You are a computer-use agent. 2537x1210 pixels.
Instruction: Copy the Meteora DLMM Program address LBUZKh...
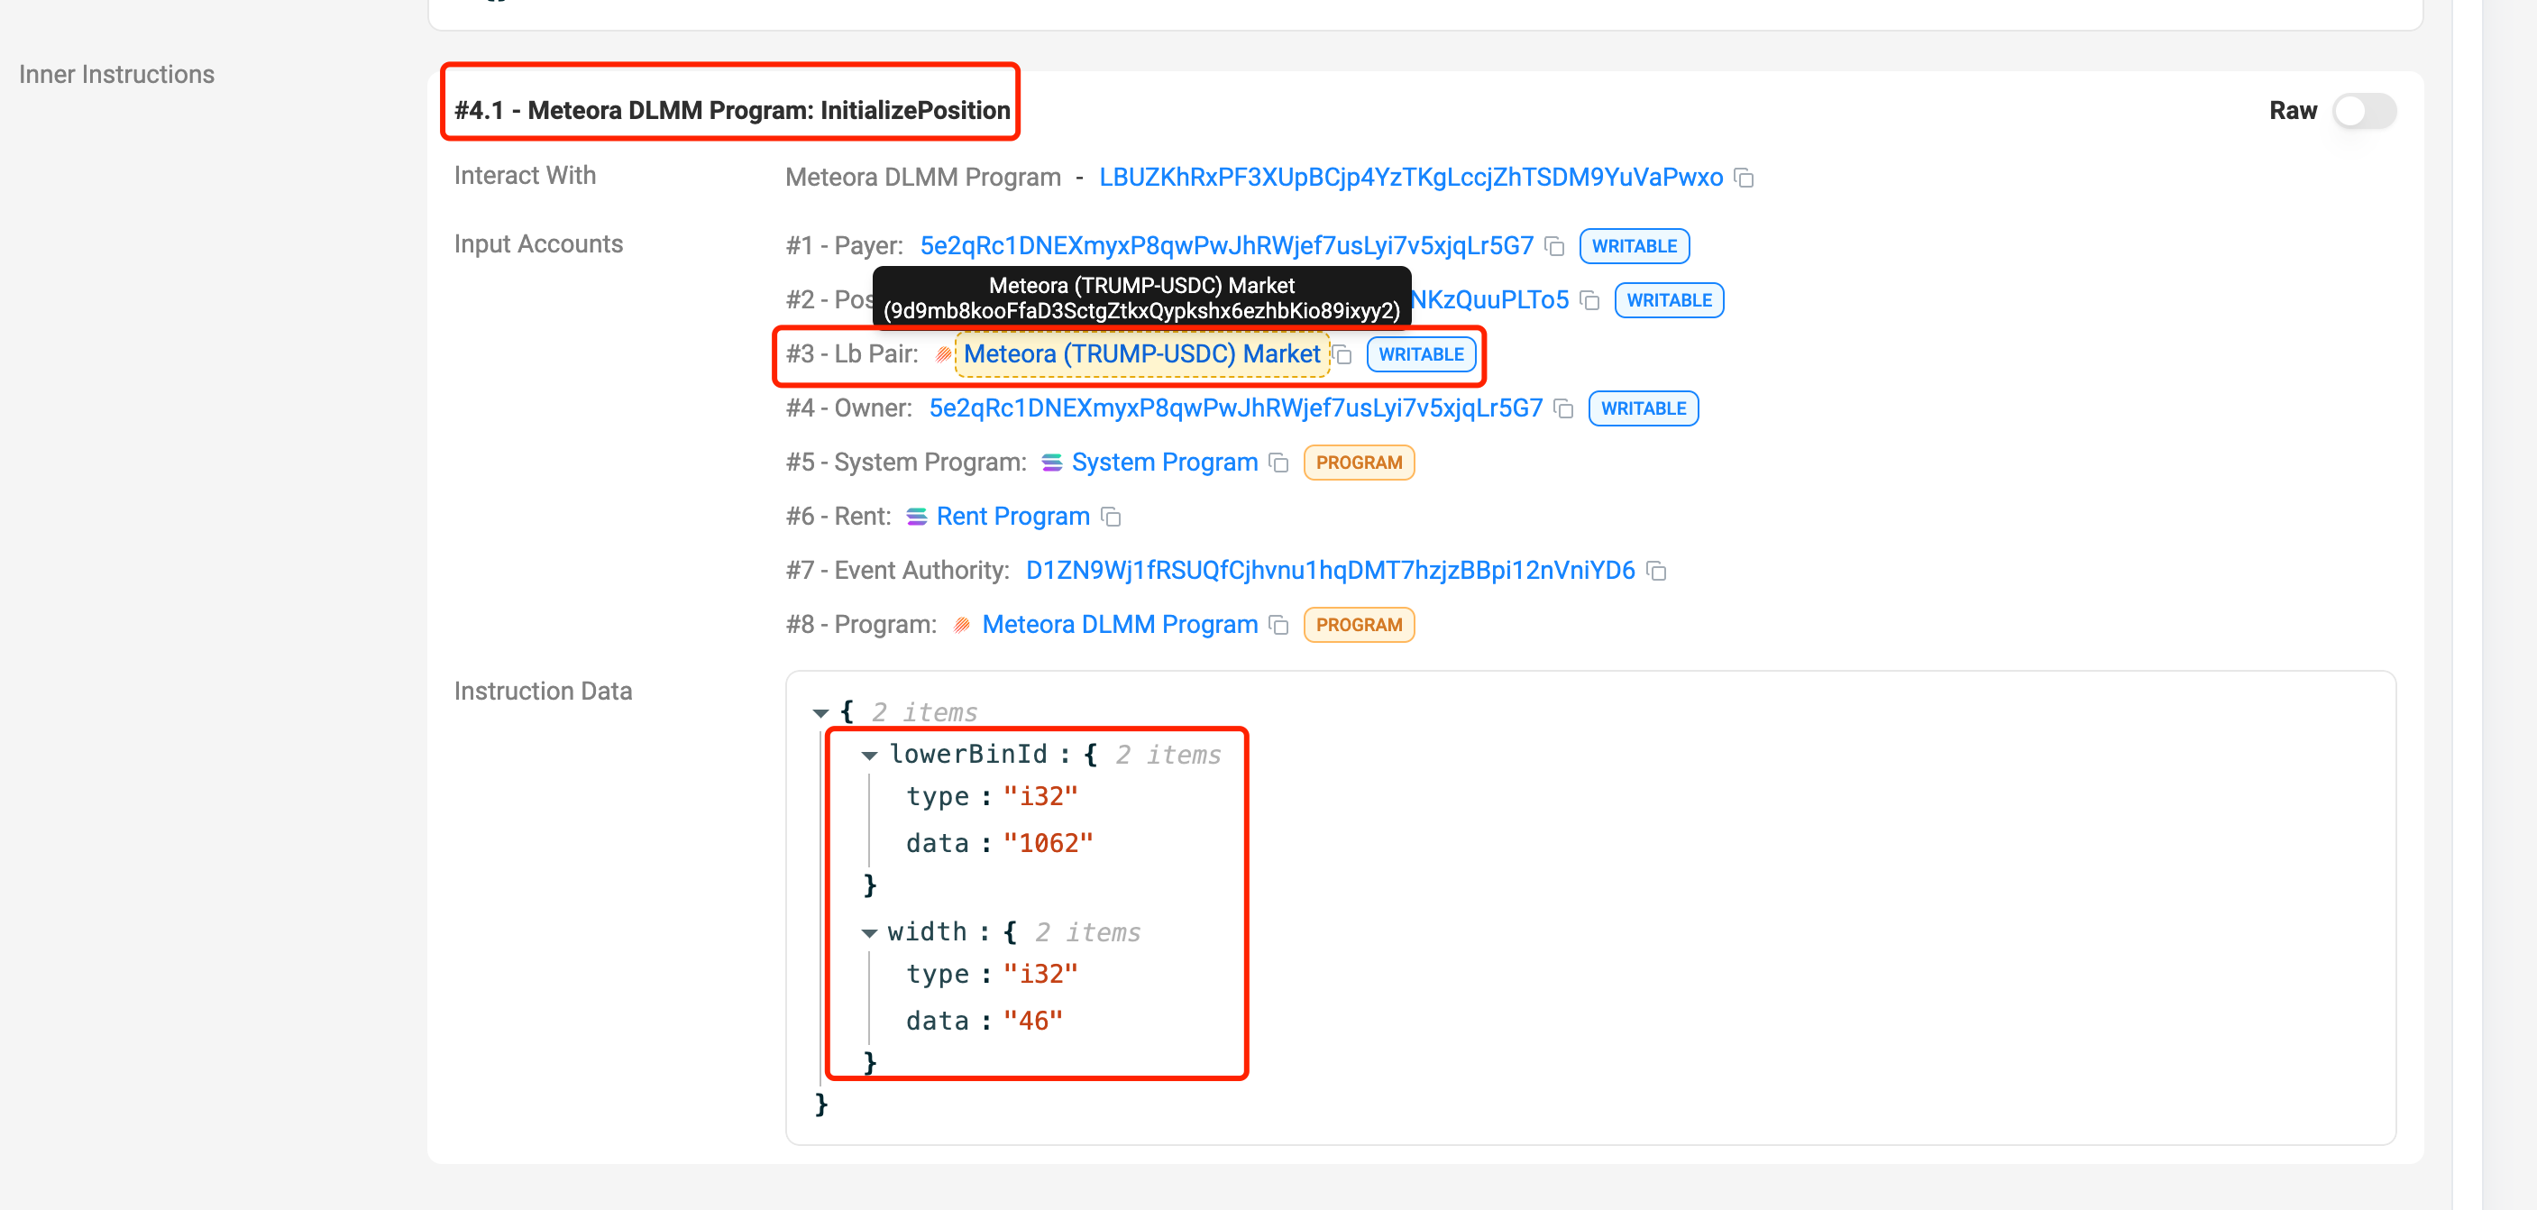coord(1745,178)
